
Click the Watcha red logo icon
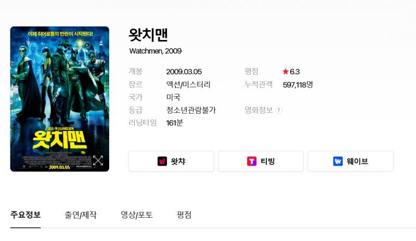(162, 161)
